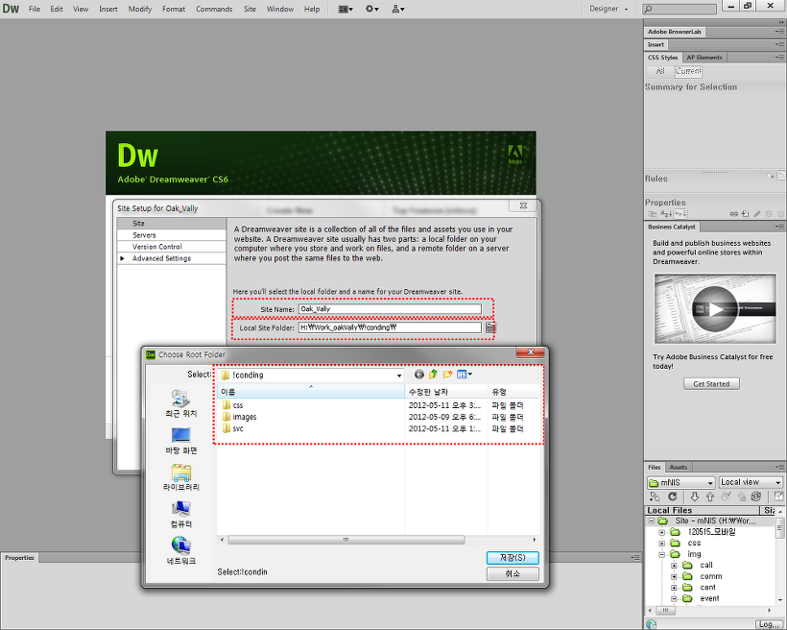Image resolution: width=787 pixels, height=630 pixels.
Task: Go up one folder level
Action: point(433,375)
